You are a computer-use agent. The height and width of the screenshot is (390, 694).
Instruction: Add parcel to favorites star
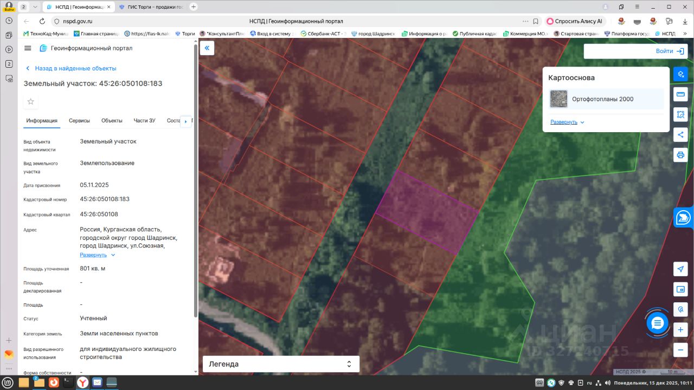coord(31,101)
